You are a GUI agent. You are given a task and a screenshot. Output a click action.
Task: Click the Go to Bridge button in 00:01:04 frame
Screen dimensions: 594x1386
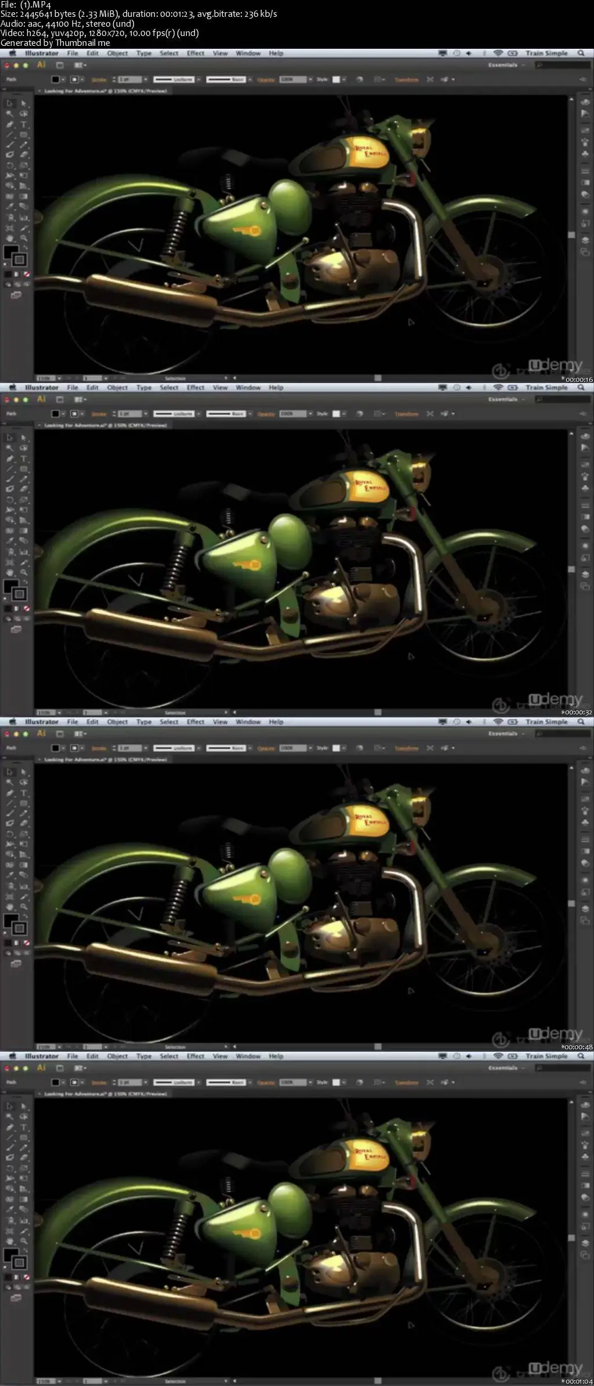point(59,1068)
